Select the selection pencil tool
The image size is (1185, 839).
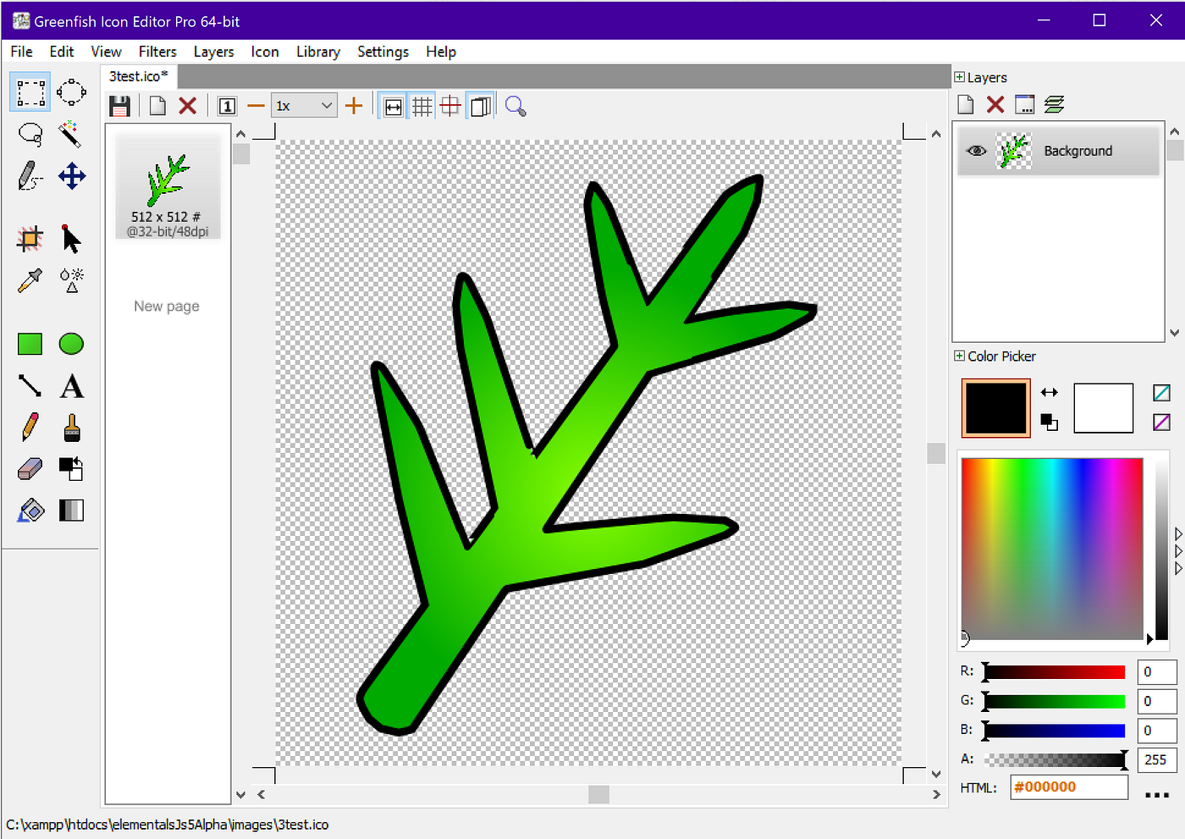coord(30,176)
